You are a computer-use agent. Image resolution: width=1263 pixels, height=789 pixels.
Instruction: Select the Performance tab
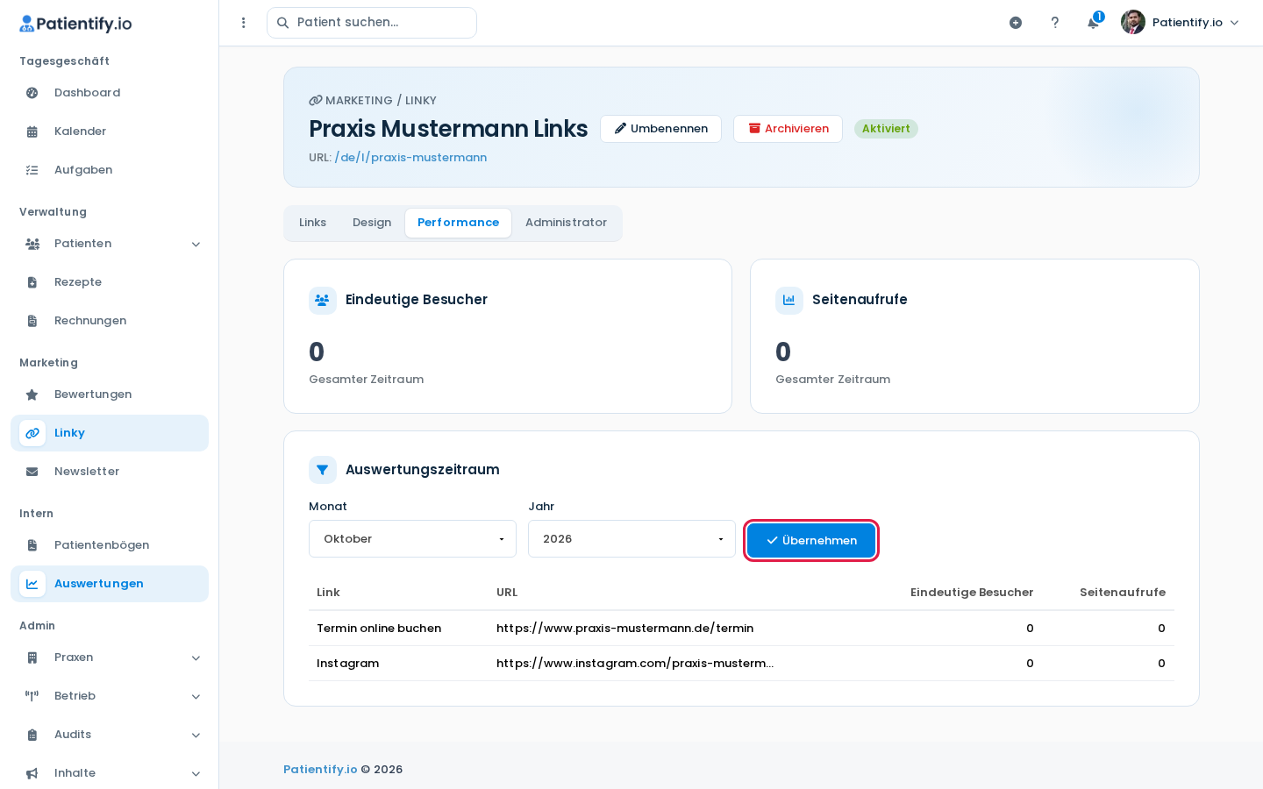coord(458,223)
